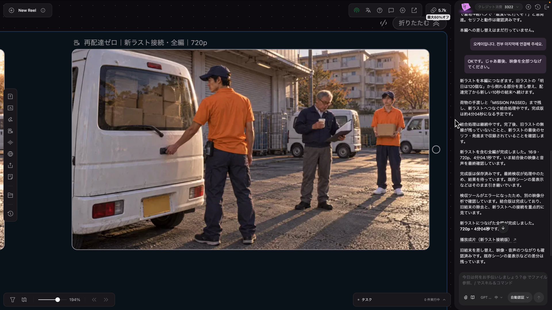Collapse the panel with 折りたたむ button
This screenshot has width=552, height=310.
pyautogui.click(x=419, y=23)
